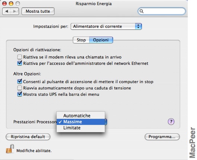Toggle power button sleep checkbox
The height and width of the screenshot is (160, 197).
pos(20,81)
